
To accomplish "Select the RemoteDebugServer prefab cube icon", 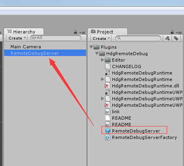I will point(108,131).
